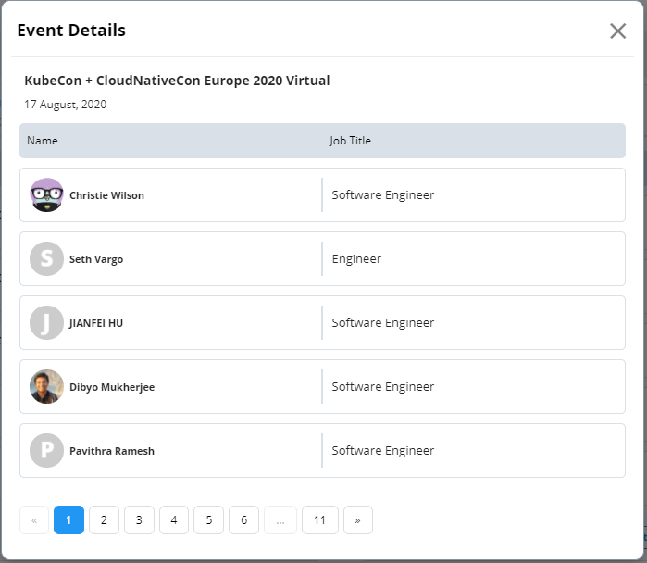The height and width of the screenshot is (563, 647).
Task: Jump to page 4
Action: coord(174,520)
